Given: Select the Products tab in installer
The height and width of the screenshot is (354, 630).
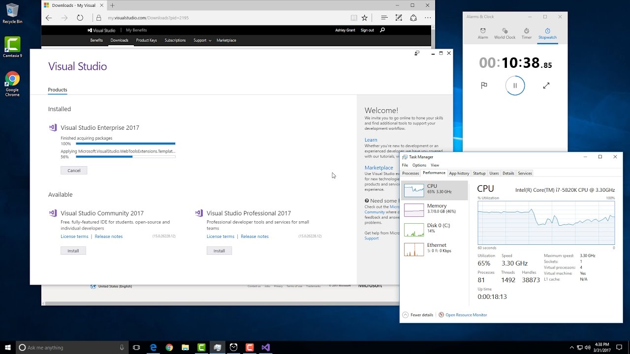Looking at the screenshot, I should [x=58, y=90].
